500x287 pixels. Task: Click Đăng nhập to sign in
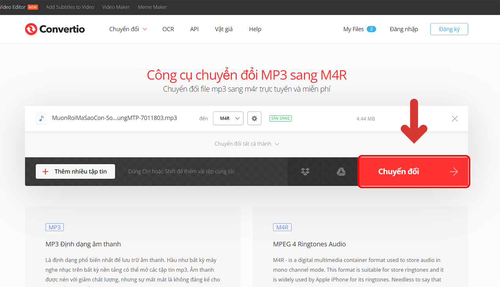[x=404, y=29]
